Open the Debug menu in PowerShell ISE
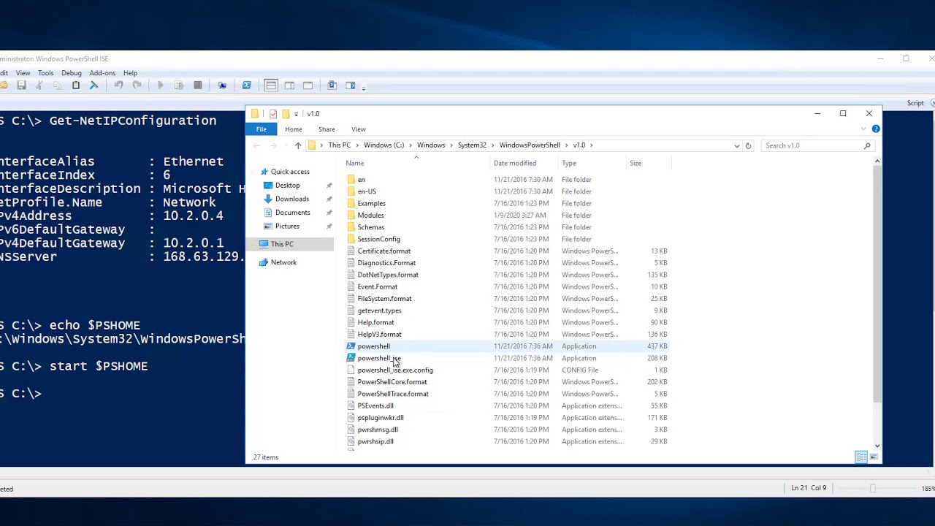This screenshot has height=526, width=935. (x=72, y=73)
